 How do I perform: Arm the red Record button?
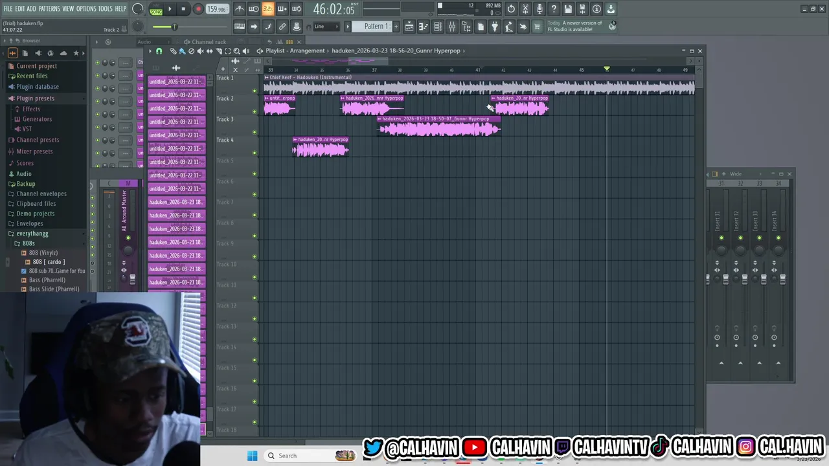coord(198,9)
